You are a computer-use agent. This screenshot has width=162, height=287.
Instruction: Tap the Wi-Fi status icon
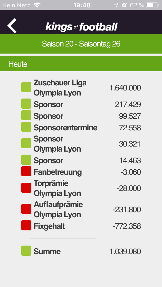tap(37, 5)
